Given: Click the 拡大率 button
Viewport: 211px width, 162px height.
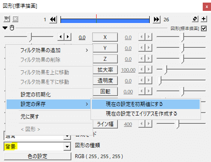Looking at the screenshot, I should tap(105, 70).
